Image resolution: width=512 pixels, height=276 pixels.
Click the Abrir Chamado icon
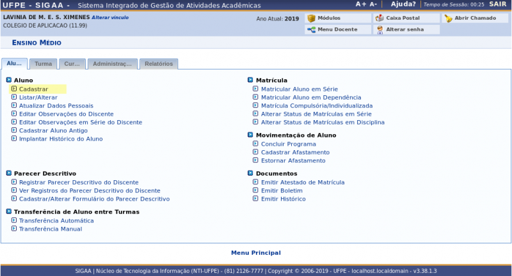tap(449, 19)
